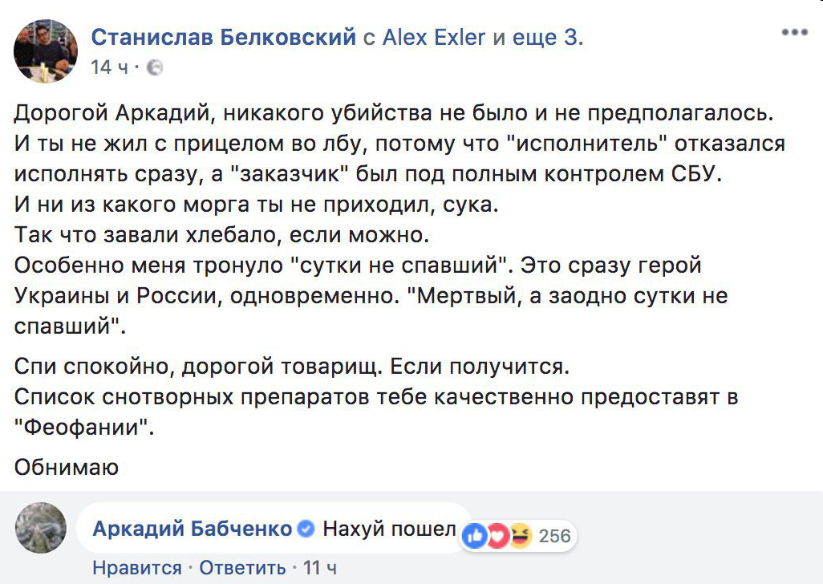Click the verified badge beside Аркадий Бабченко
The image size is (823, 584).
point(306,529)
